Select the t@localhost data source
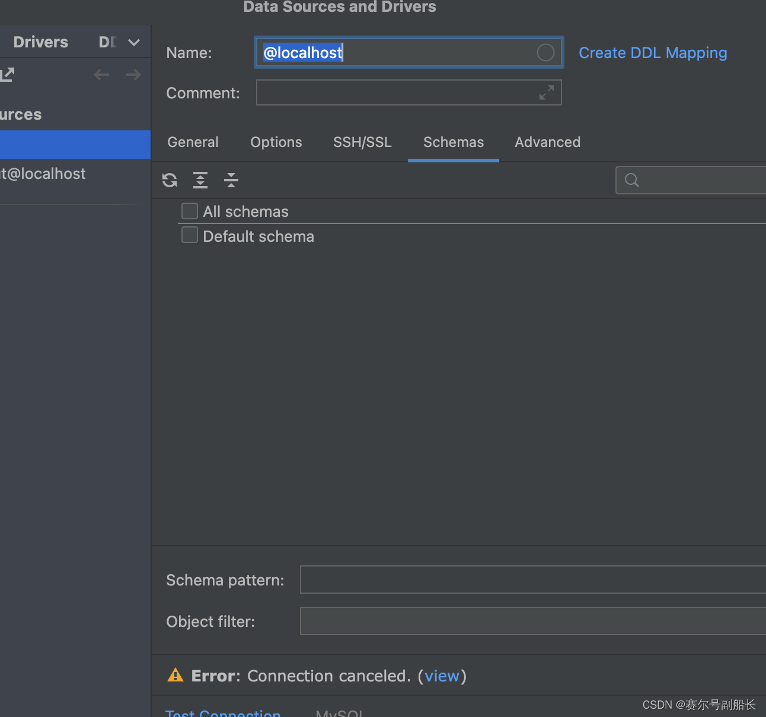 43,174
